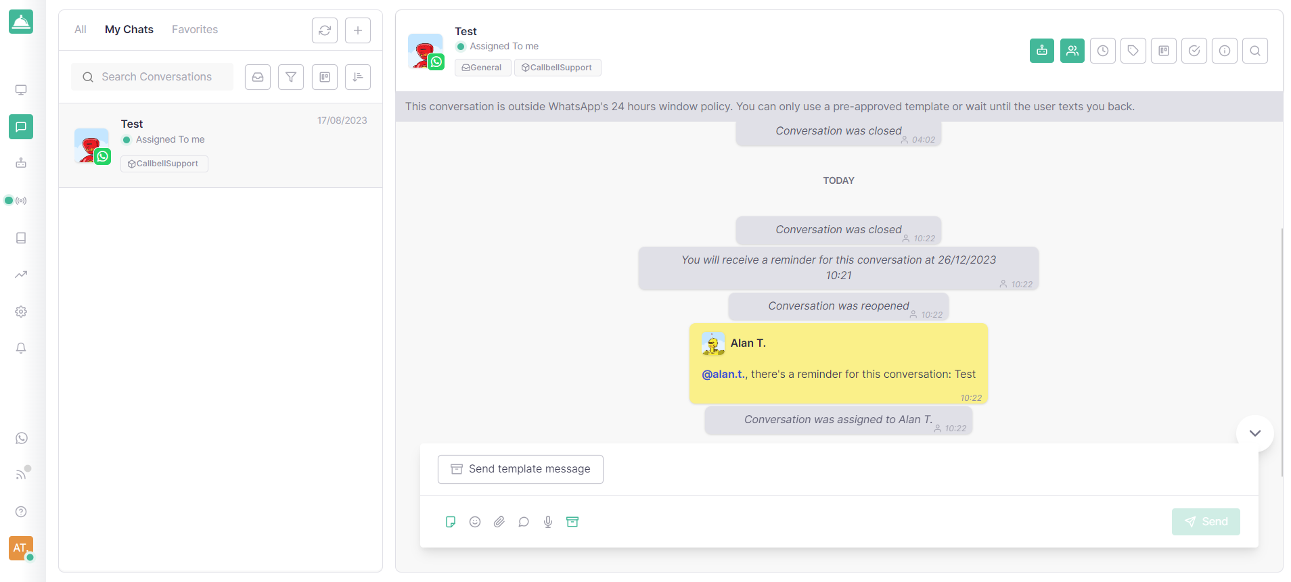The height and width of the screenshot is (582, 1291).
Task: Open the reminder clock icon in chat header
Action: tap(1103, 51)
